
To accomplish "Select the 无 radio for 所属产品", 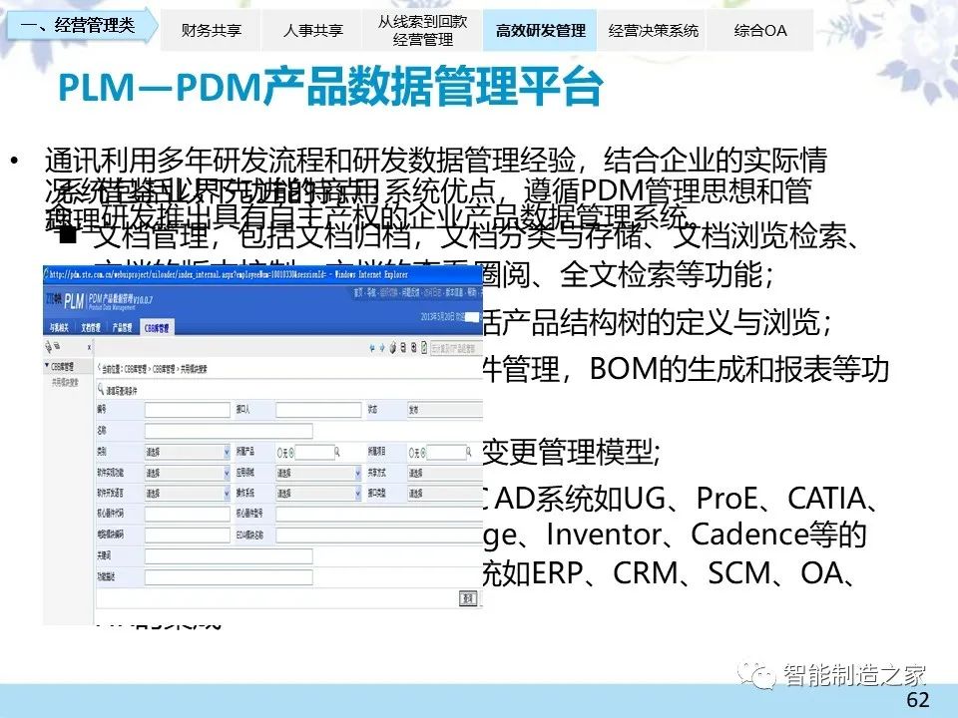I will point(280,453).
